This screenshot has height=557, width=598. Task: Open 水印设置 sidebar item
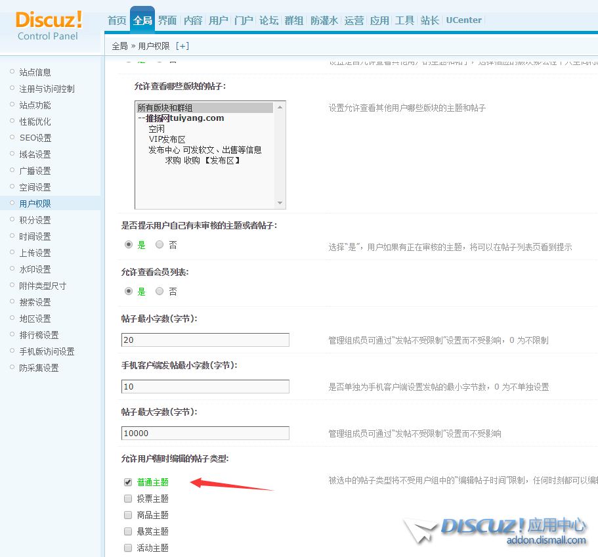[35, 269]
